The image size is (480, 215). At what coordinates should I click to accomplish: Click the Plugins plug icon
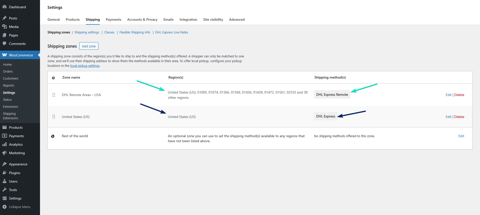(x=4, y=173)
